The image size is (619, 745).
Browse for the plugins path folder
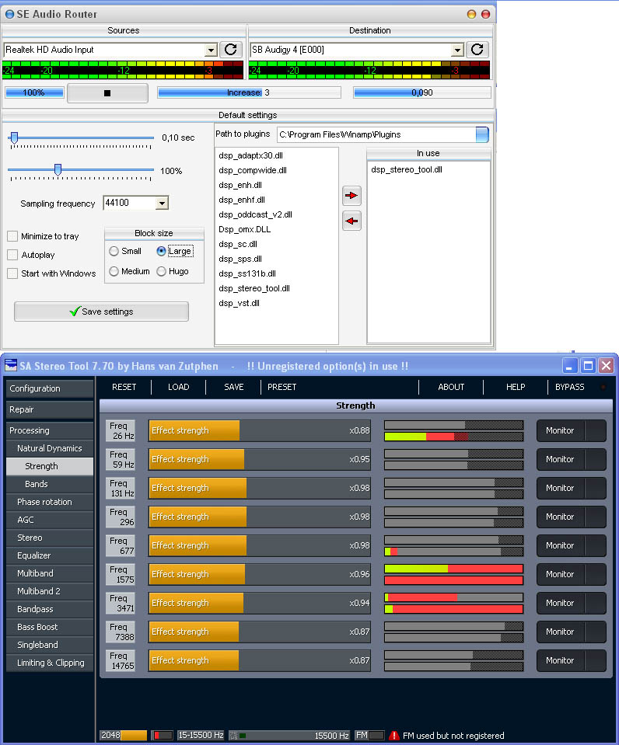482,134
